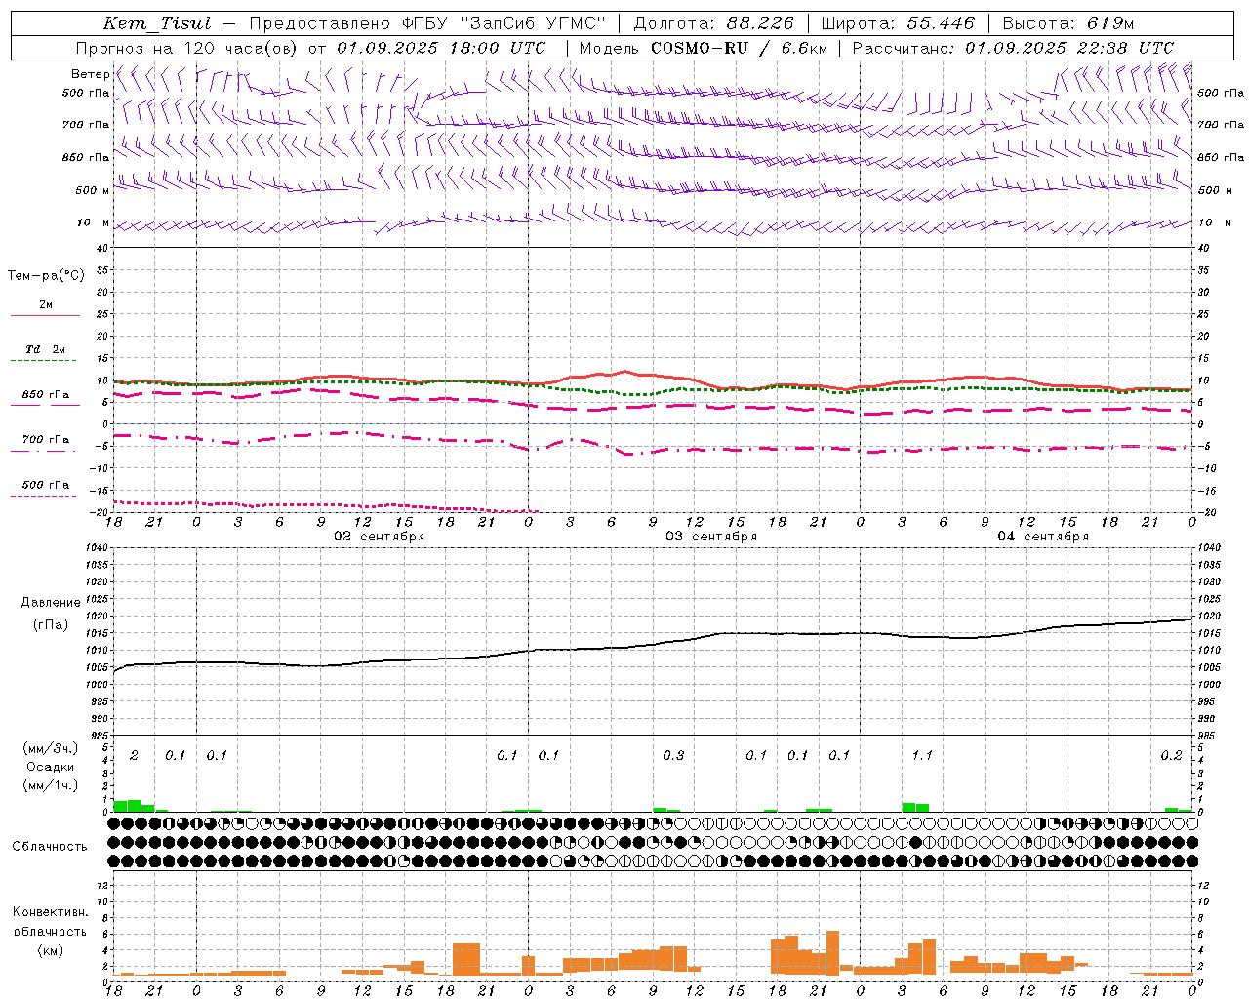Click the station name Kem_Tisul
Viewport: 1249px width, 999px height.
157,23
